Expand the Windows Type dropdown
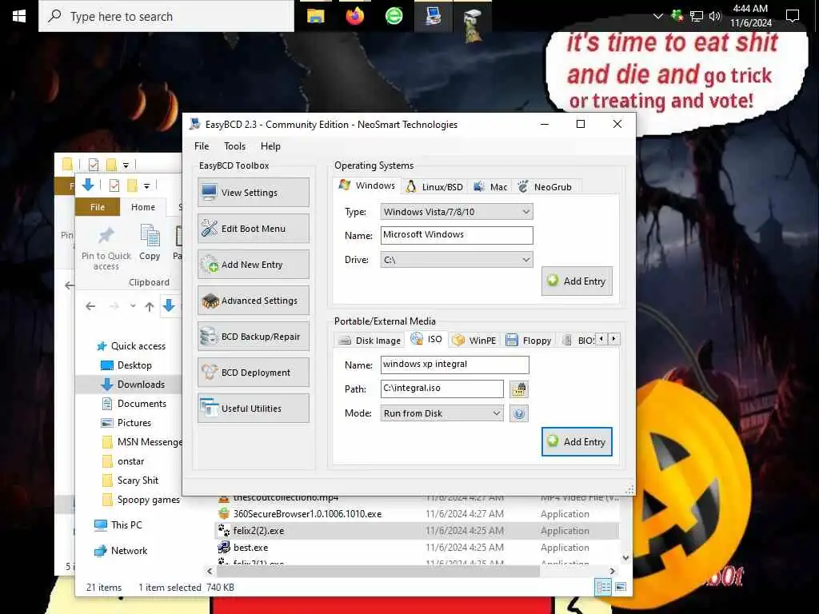This screenshot has width=819, height=614. [x=457, y=211]
